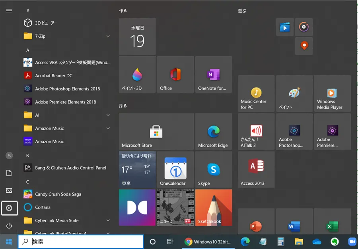Open the SketchBook tile

(214, 208)
